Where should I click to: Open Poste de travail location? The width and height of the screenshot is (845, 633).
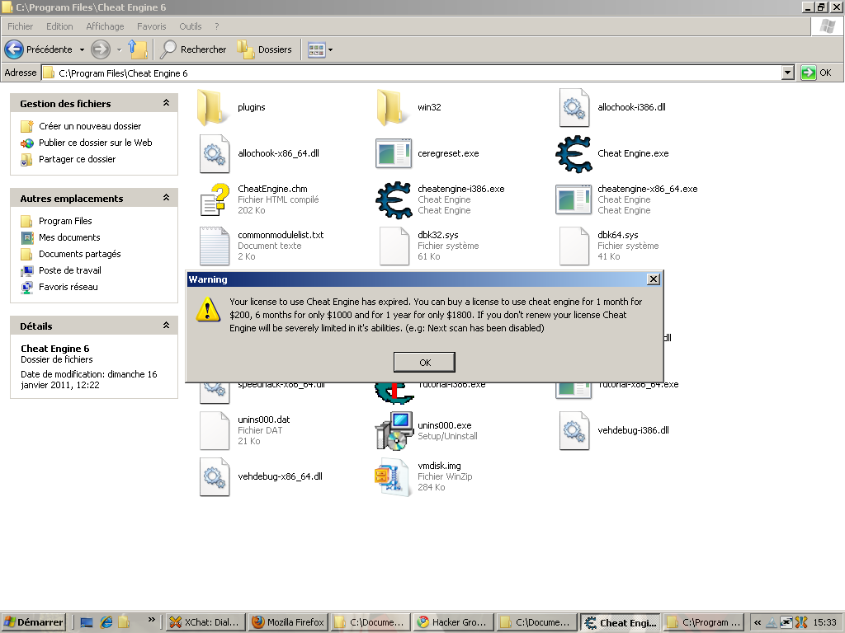pos(70,270)
